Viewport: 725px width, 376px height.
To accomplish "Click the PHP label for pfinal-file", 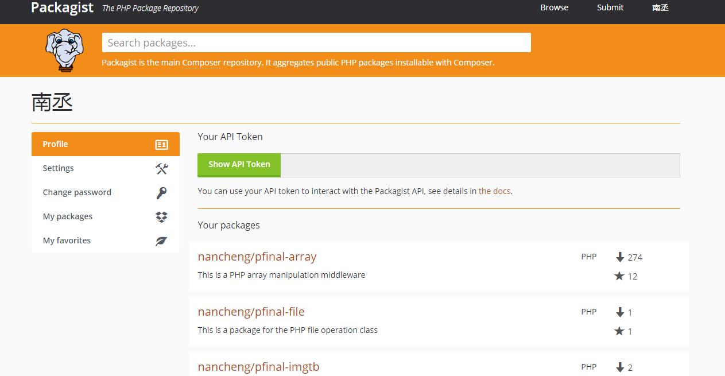I will coord(589,312).
